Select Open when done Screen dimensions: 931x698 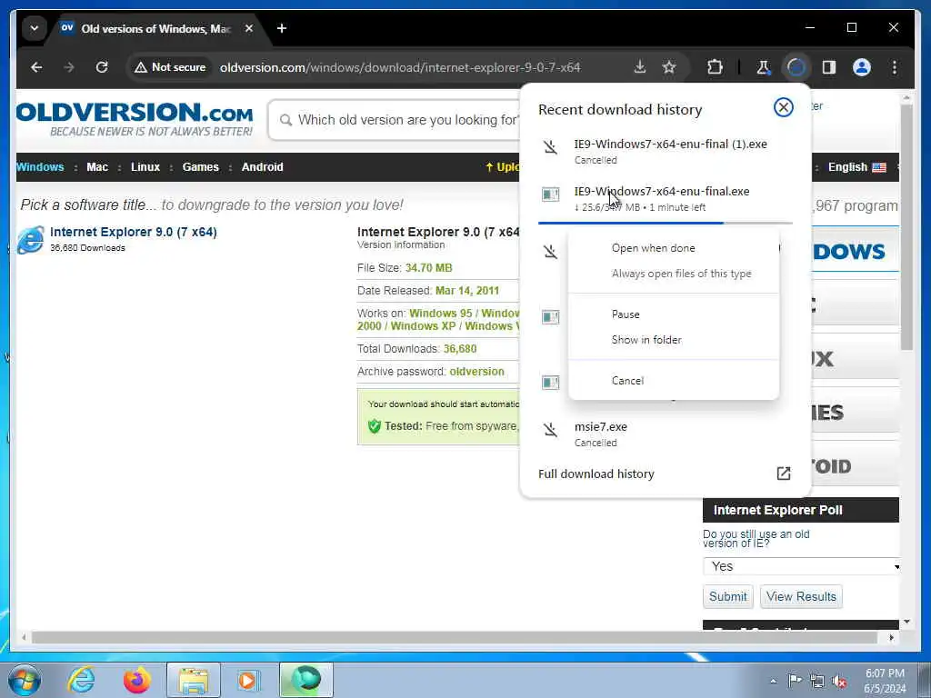pos(653,248)
